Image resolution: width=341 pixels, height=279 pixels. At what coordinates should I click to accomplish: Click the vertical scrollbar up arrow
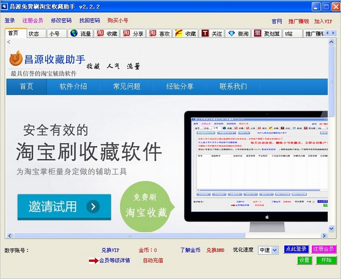331,42
